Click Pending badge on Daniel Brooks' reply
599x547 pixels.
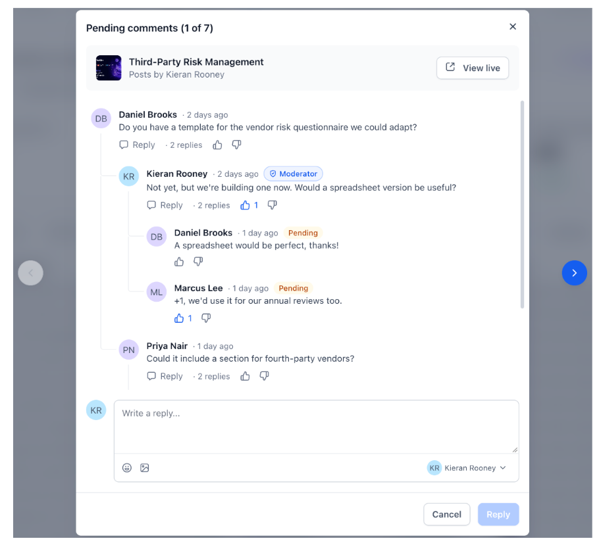tap(303, 233)
